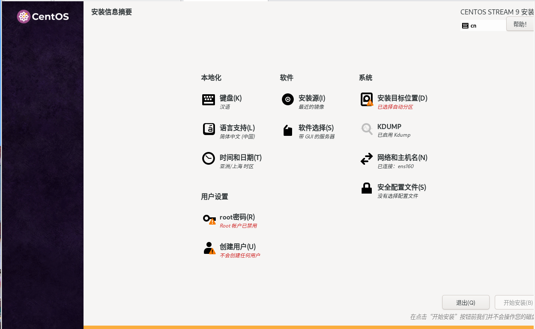Click the package icon for 软件选择
The width and height of the screenshot is (535, 329).
click(x=288, y=130)
